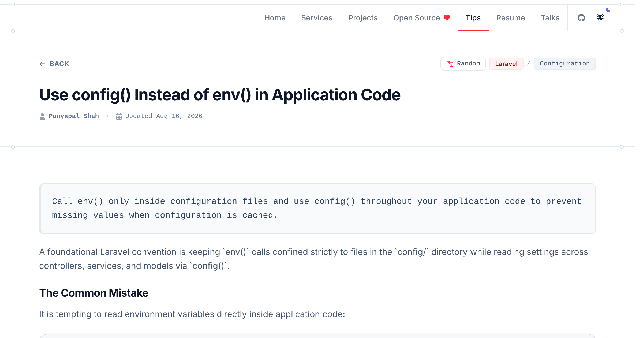Image resolution: width=643 pixels, height=338 pixels.
Task: Open the GitHub profile icon
Action: (x=581, y=18)
